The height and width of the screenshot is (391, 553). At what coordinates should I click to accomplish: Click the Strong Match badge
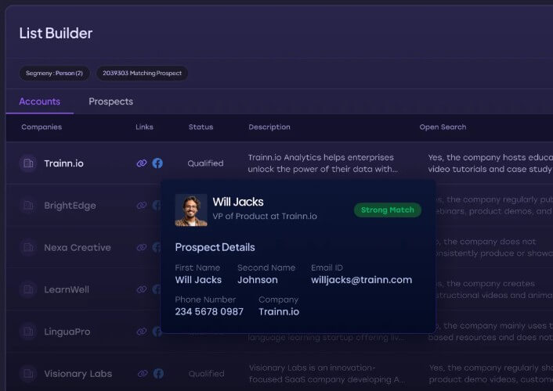click(x=388, y=210)
